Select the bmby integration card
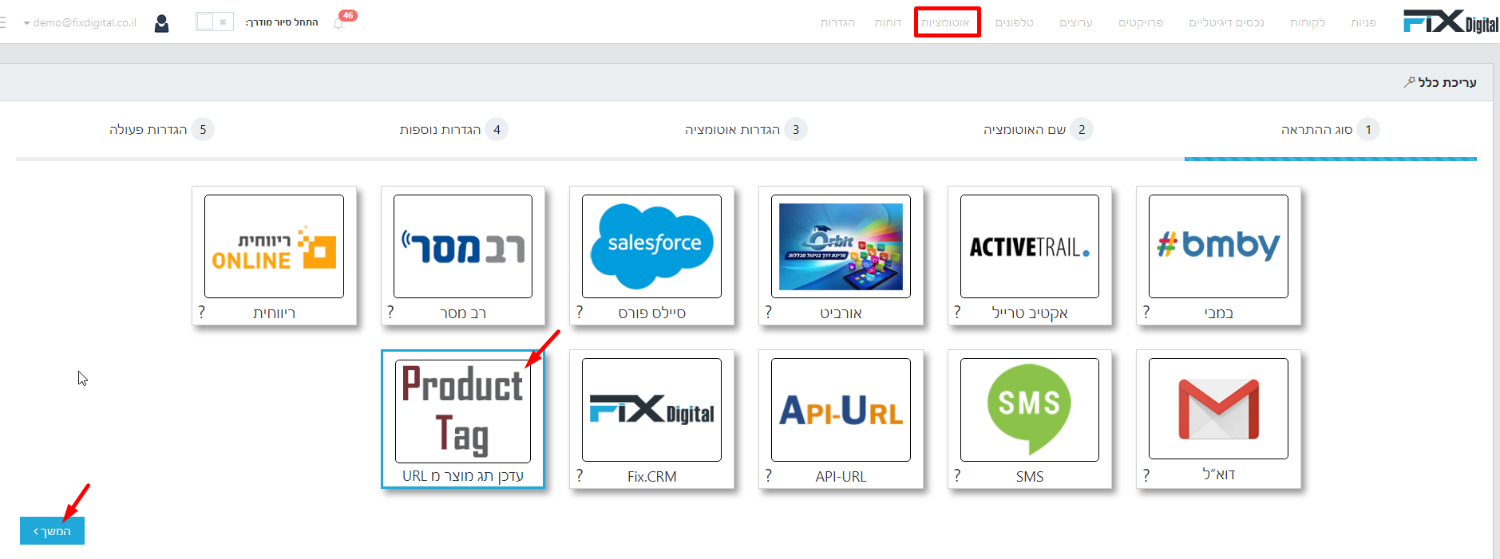 [1218, 256]
